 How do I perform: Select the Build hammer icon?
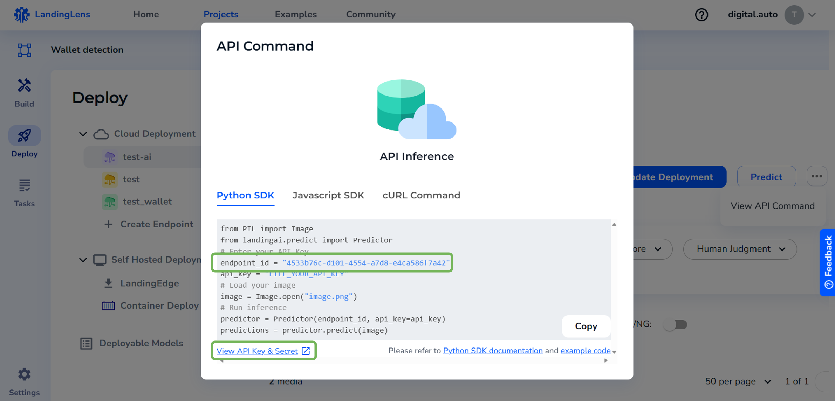tap(23, 86)
